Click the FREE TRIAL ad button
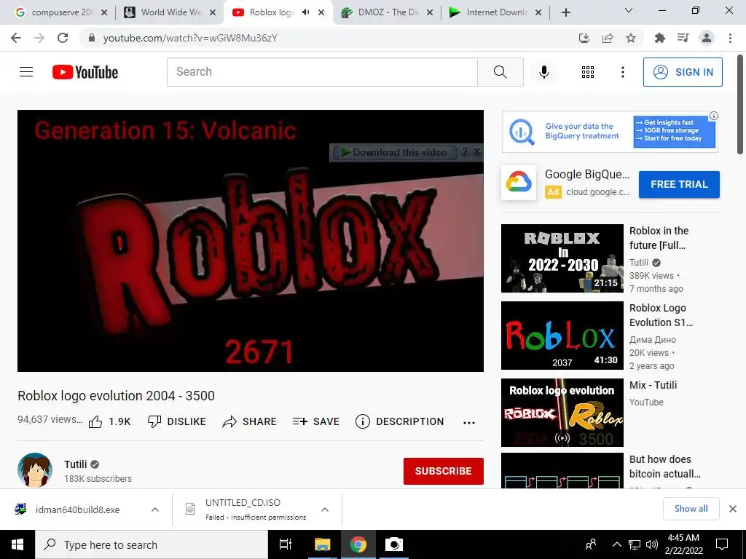Image resolution: width=746 pixels, height=559 pixels. coord(679,184)
